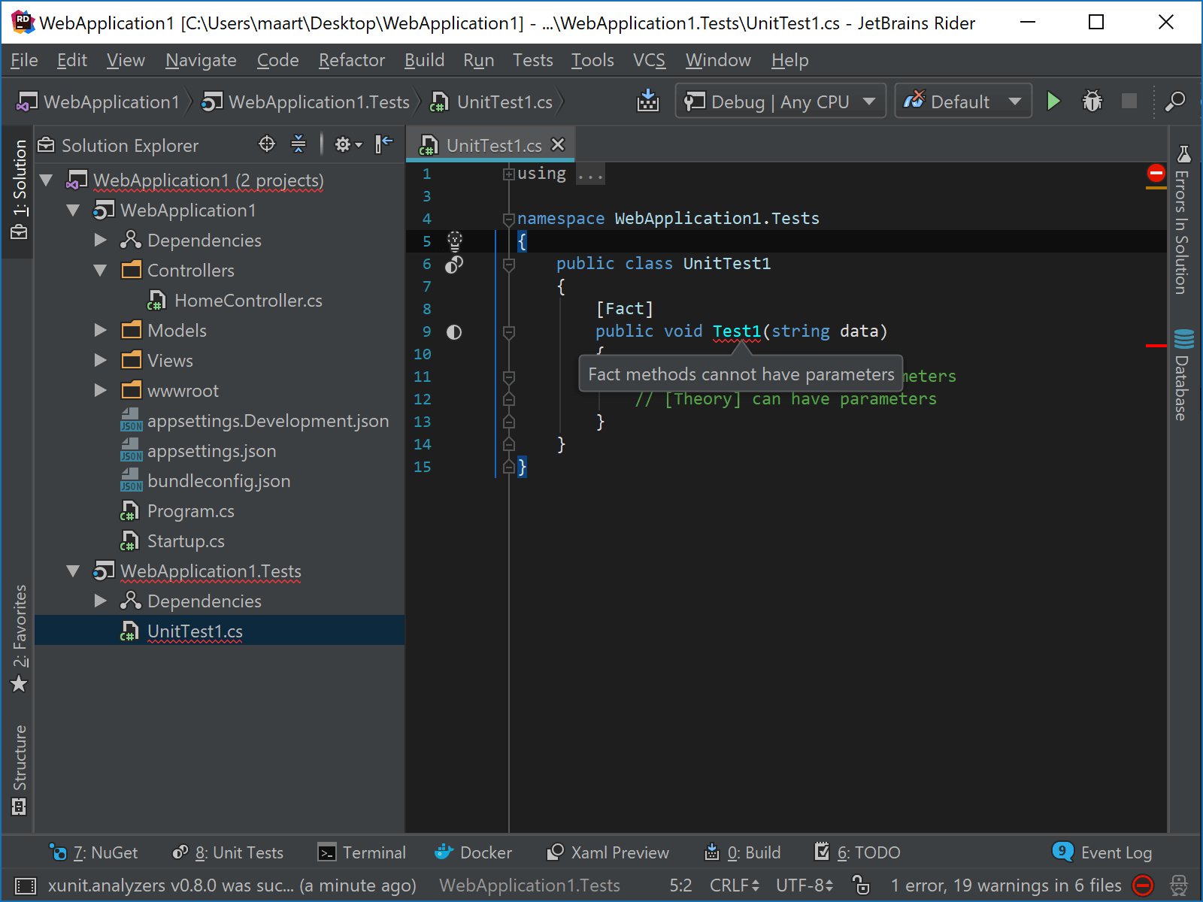The width and height of the screenshot is (1203, 902).
Task: Open the Tests menu
Action: coord(532,60)
